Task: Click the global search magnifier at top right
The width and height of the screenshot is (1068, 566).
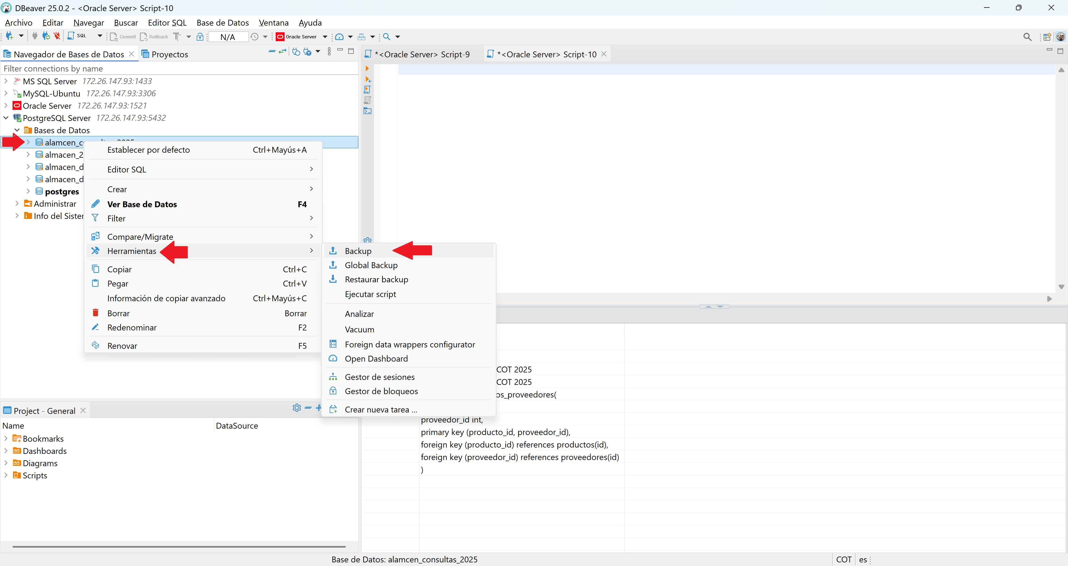Action: point(1027,37)
